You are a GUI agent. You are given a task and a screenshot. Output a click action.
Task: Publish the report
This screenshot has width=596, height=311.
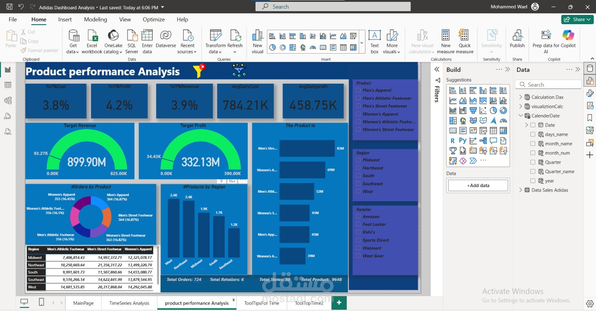pyautogui.click(x=517, y=39)
